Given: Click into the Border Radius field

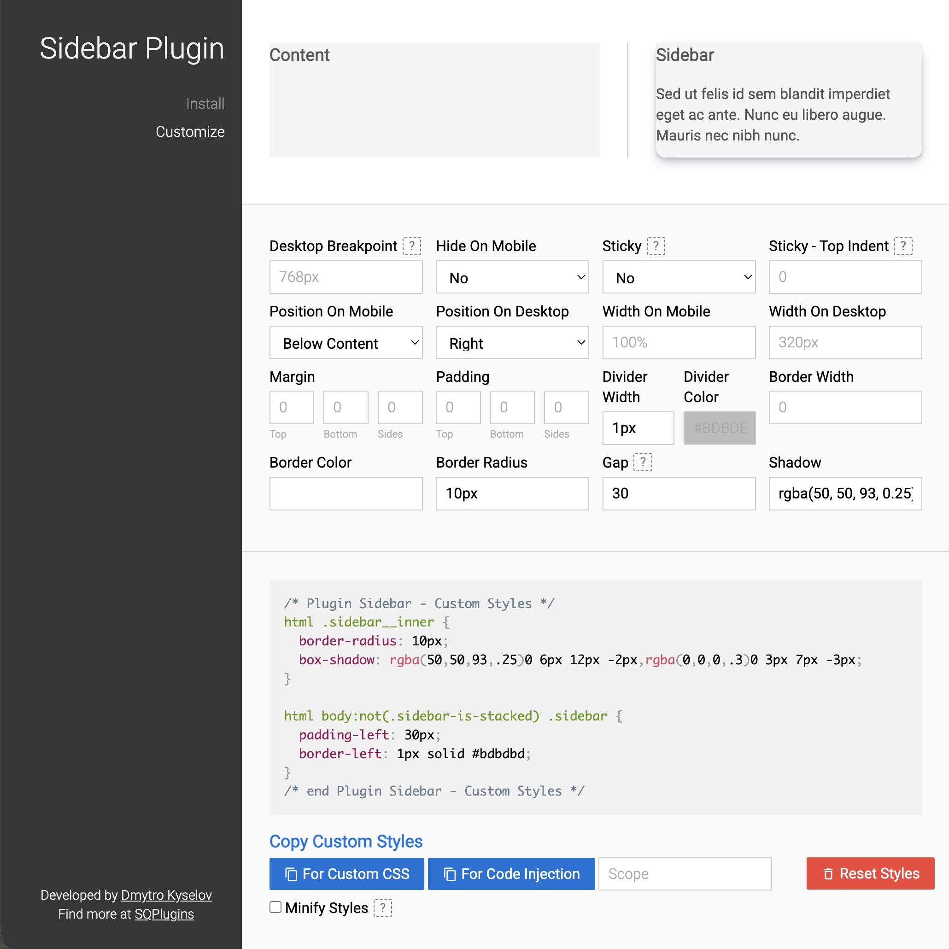Looking at the screenshot, I should point(512,494).
